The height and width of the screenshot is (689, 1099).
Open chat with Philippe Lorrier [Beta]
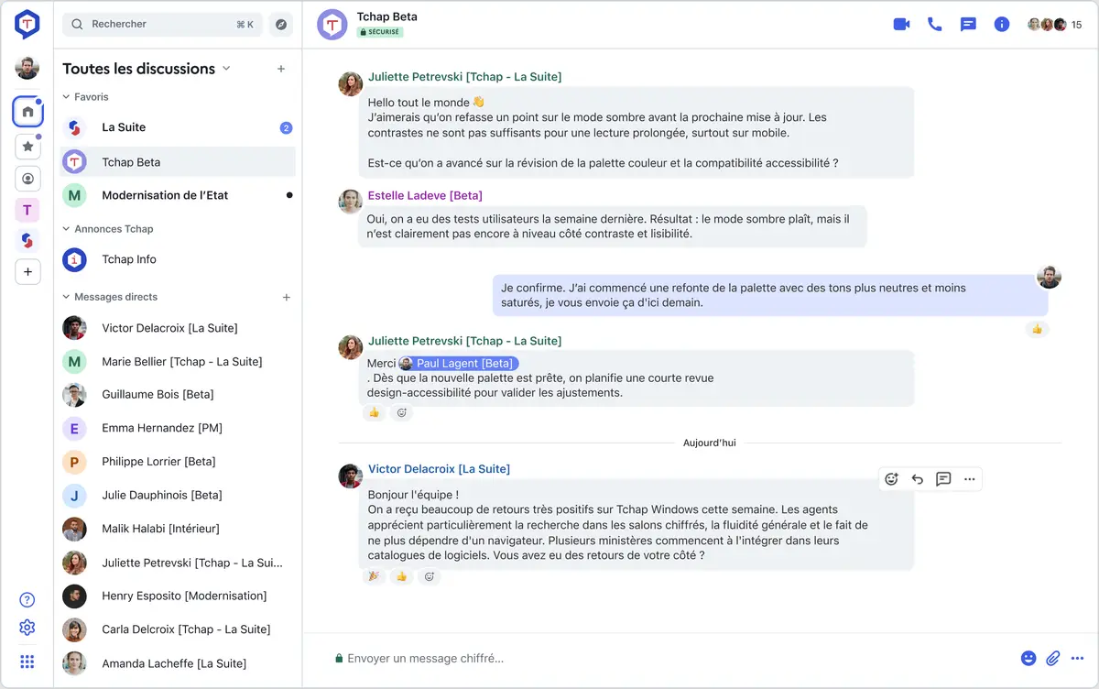point(178,462)
